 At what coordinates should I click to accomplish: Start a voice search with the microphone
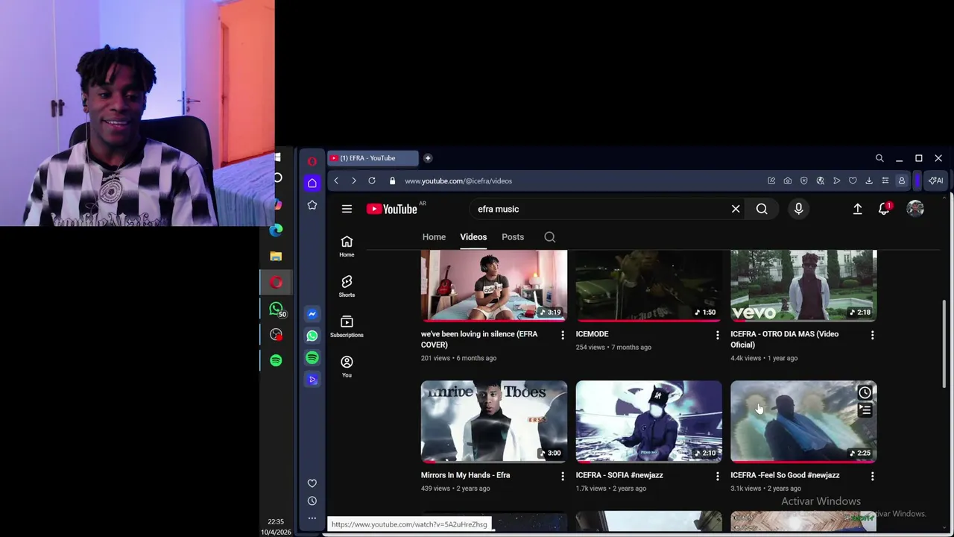point(798,209)
